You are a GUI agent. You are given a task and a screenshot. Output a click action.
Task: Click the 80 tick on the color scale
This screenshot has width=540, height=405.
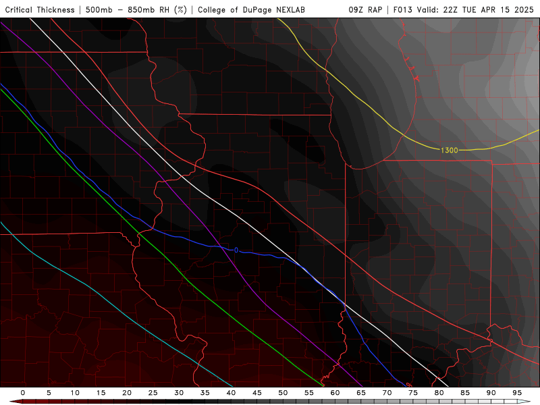point(439,393)
